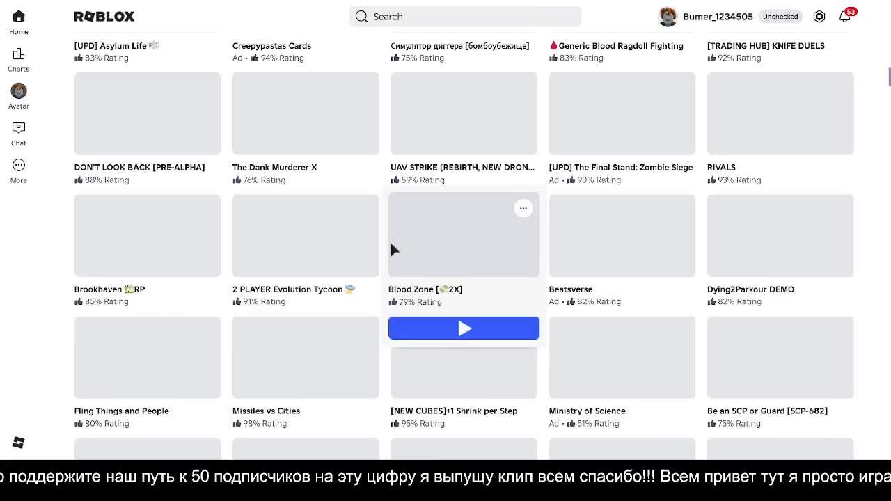Click the ROBLOX logo
891x501 pixels.
pyautogui.click(x=104, y=17)
